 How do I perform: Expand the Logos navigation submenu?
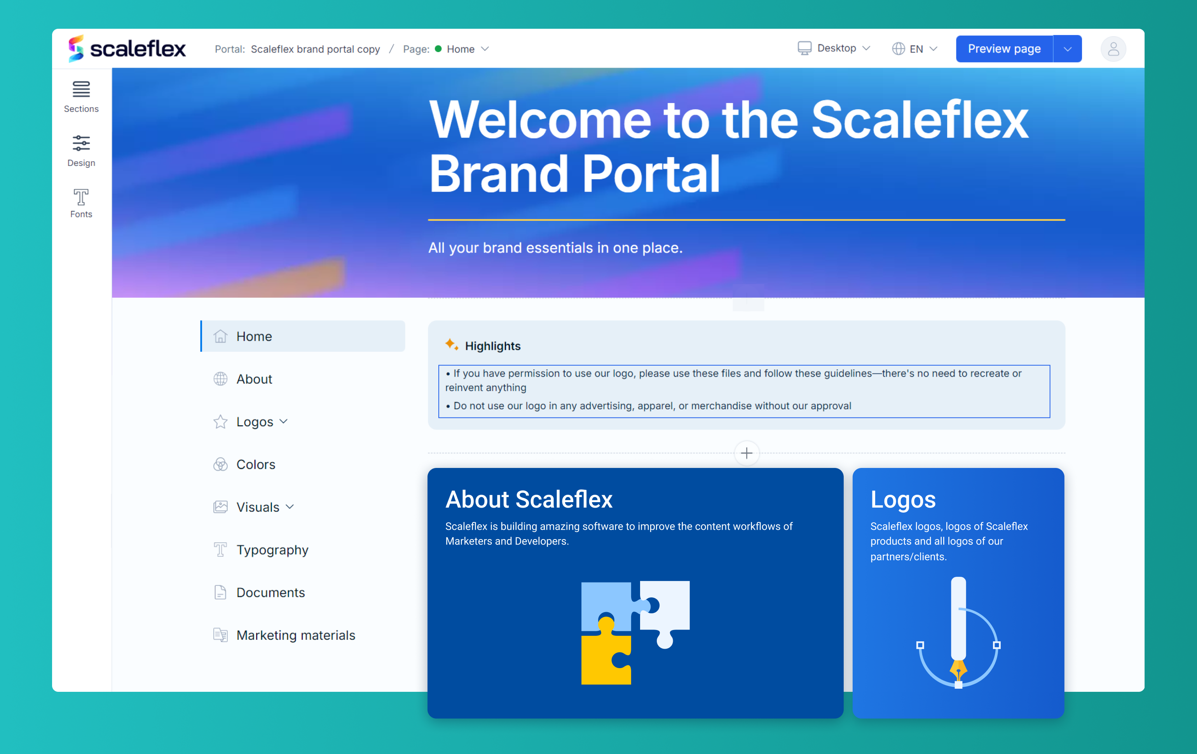284,421
